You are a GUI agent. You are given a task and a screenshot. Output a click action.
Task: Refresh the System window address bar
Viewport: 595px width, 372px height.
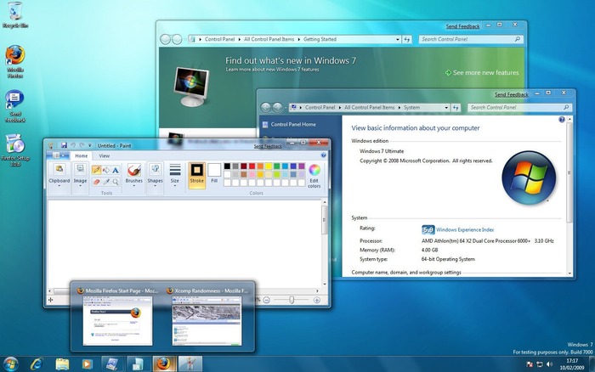click(456, 107)
